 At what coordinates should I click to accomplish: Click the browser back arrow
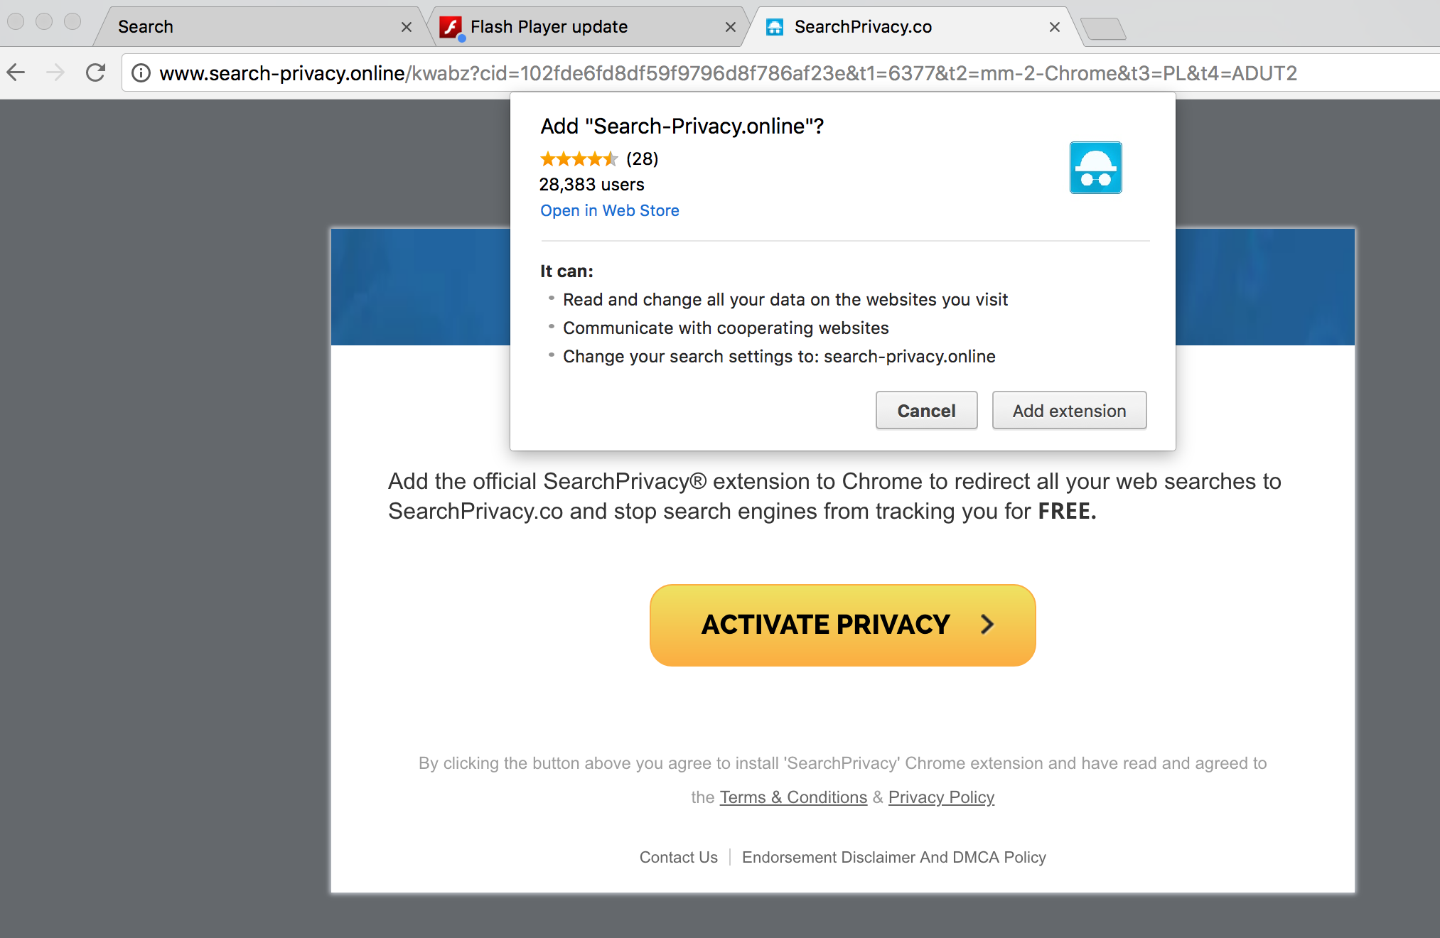[x=16, y=72]
